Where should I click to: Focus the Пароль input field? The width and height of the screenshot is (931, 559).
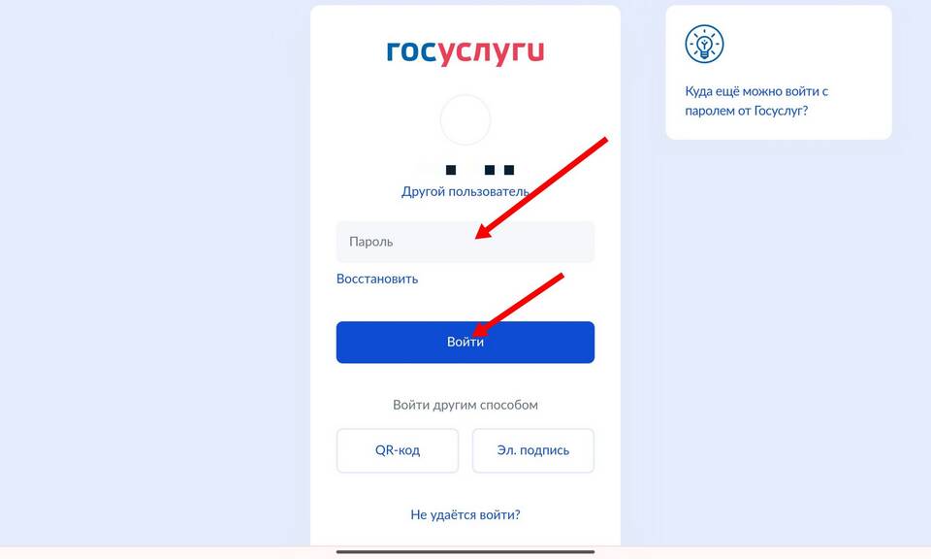pyautogui.click(x=465, y=242)
